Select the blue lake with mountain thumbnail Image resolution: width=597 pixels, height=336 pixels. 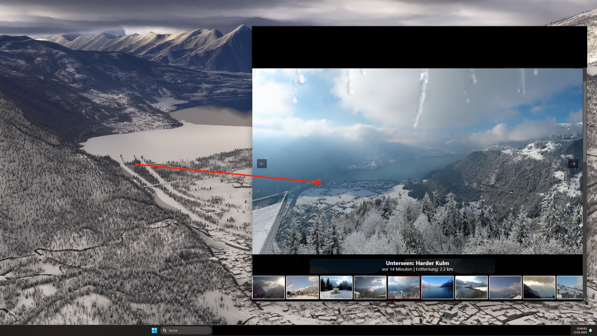pyautogui.click(x=437, y=287)
